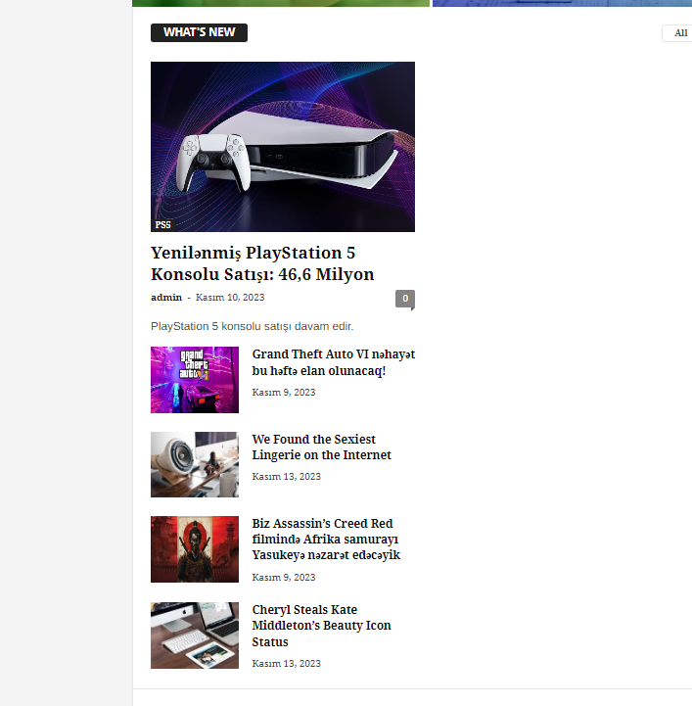Open Biz Assassin's Creed Red article link
Viewport: 692px width, 706px height.
326,539
